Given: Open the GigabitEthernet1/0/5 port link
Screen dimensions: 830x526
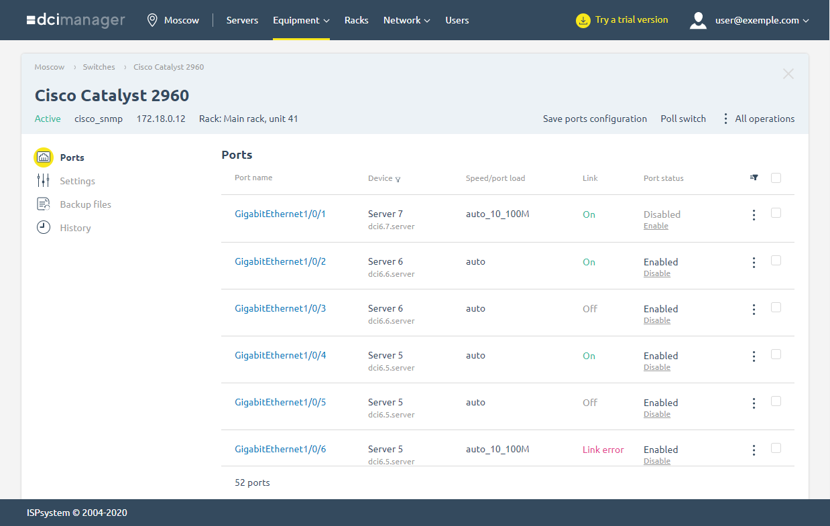Looking at the screenshot, I should pos(280,402).
